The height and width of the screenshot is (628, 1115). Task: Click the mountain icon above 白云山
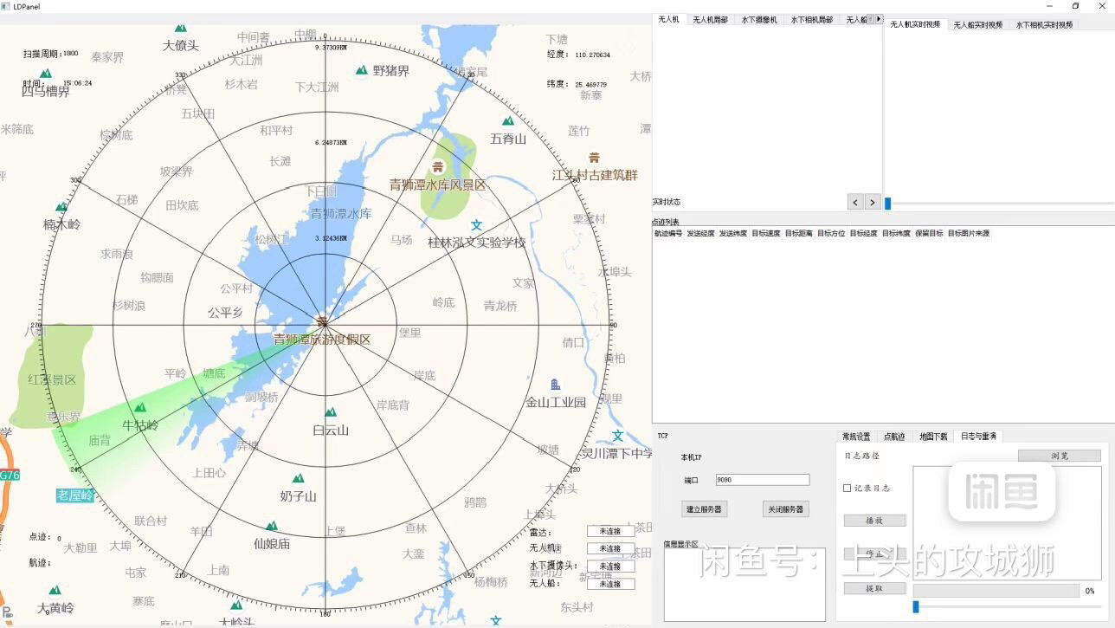(x=330, y=412)
